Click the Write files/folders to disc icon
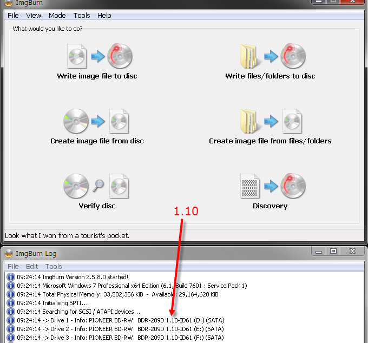The image size is (368, 343). [270, 56]
